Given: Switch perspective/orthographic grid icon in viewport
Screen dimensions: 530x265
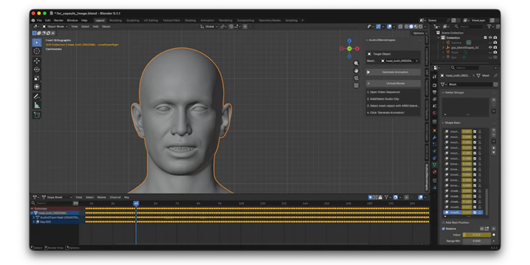Looking at the screenshot, I should 356,86.
